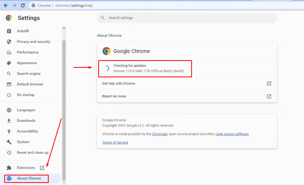Click the Checking for updates text

(129, 65)
